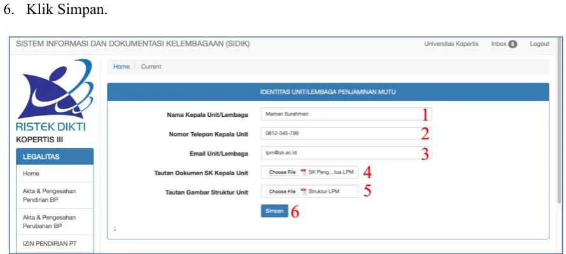Click the Current breadcrumb text

151,67
